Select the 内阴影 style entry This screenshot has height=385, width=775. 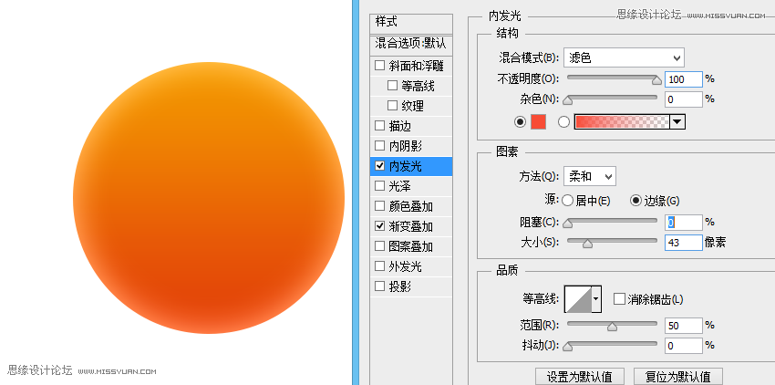pyautogui.click(x=406, y=146)
